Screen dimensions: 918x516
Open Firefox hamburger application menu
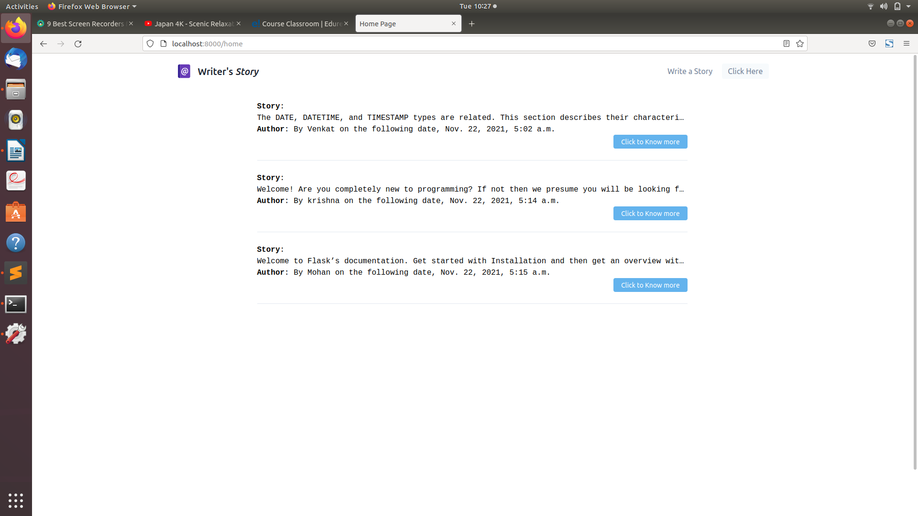point(907,43)
